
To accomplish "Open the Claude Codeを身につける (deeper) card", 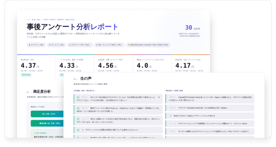I will coord(210,108).
